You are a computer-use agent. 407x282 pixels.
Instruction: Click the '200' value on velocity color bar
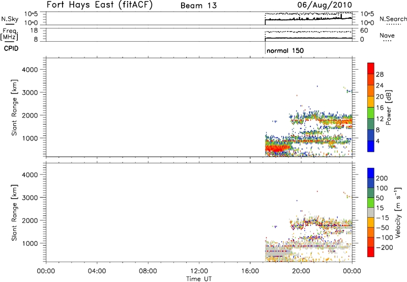382,178
